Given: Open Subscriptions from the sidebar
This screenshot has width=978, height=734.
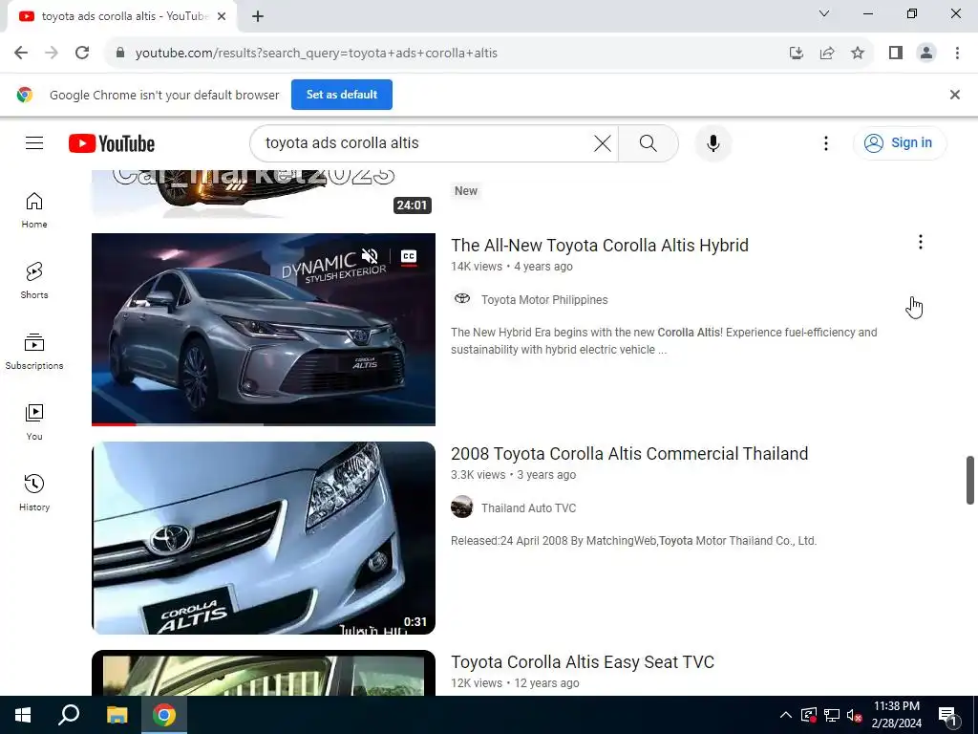Looking at the screenshot, I should point(34,352).
